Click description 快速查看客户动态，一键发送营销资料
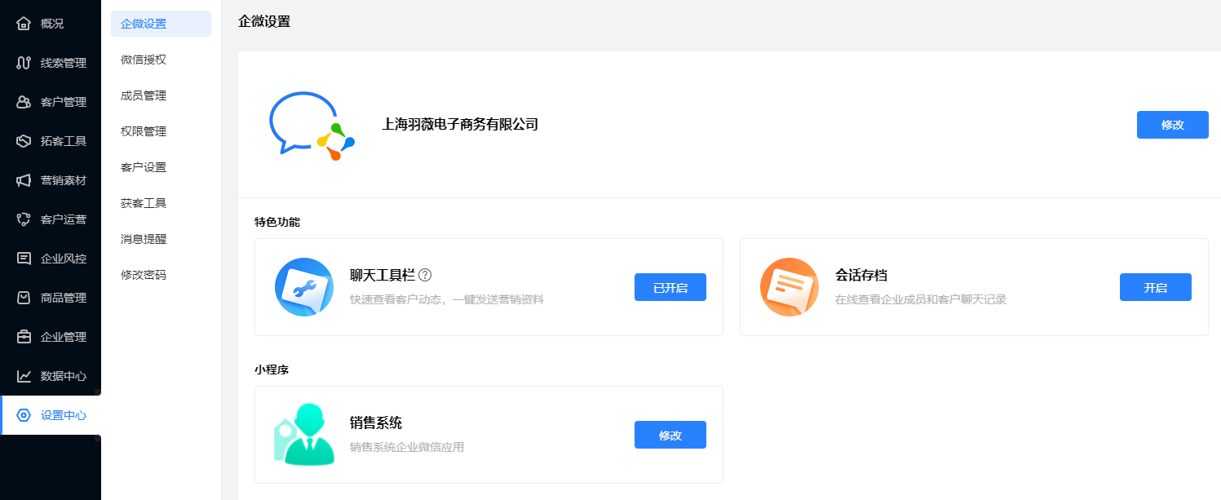1221x500 pixels. (447, 299)
